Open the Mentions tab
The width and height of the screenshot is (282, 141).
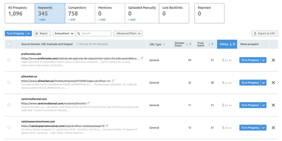point(110,13)
